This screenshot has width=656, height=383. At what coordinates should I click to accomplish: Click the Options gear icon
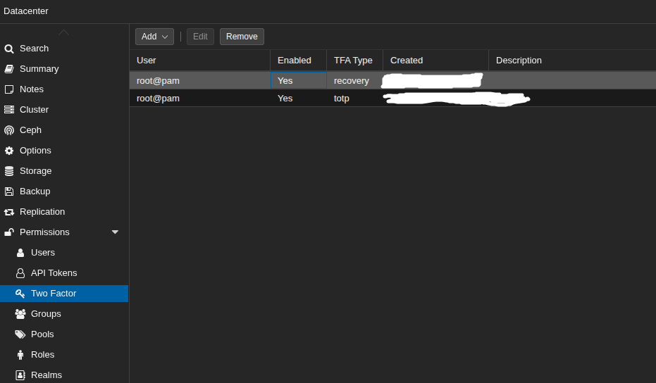[x=8, y=151]
